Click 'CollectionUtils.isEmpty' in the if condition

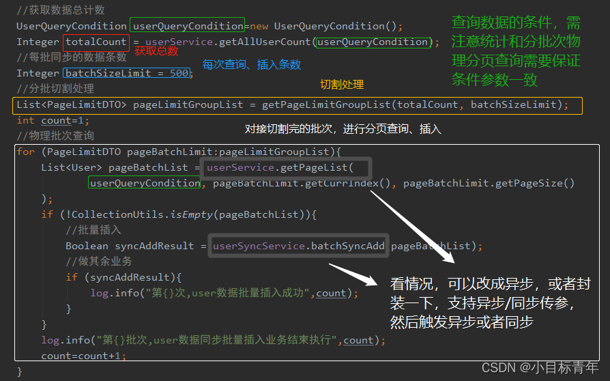pyautogui.click(x=142, y=214)
